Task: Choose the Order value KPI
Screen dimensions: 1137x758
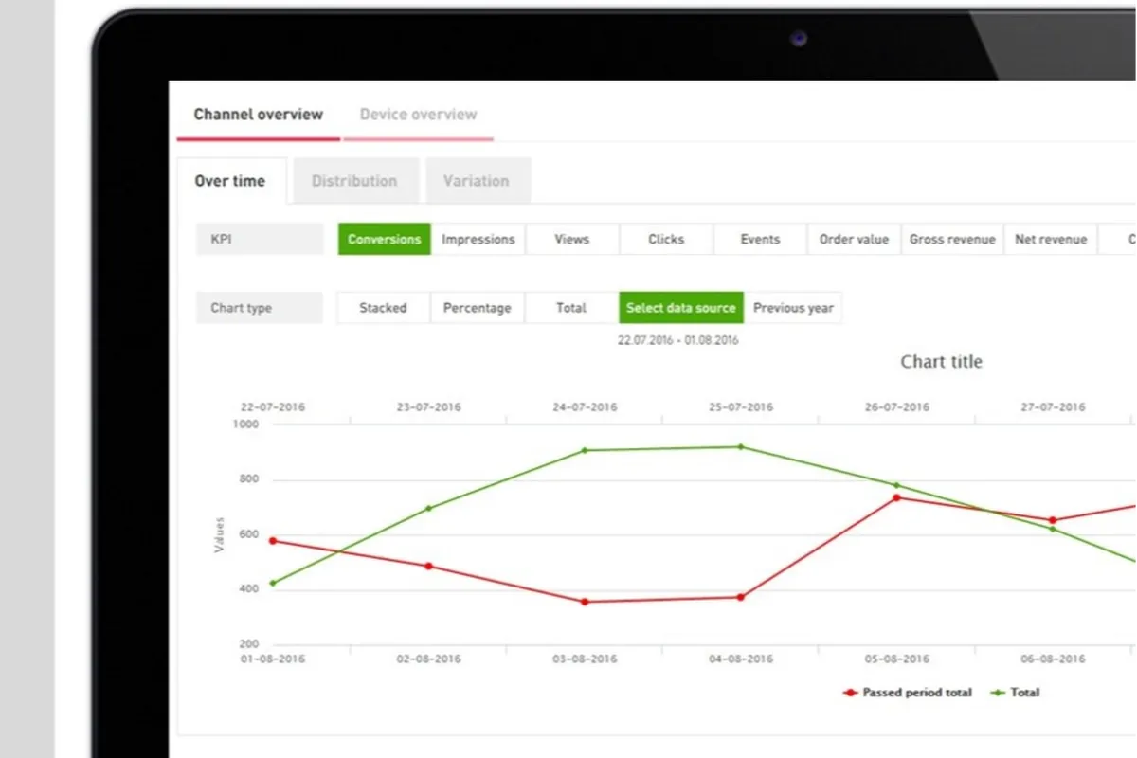Action: point(855,240)
